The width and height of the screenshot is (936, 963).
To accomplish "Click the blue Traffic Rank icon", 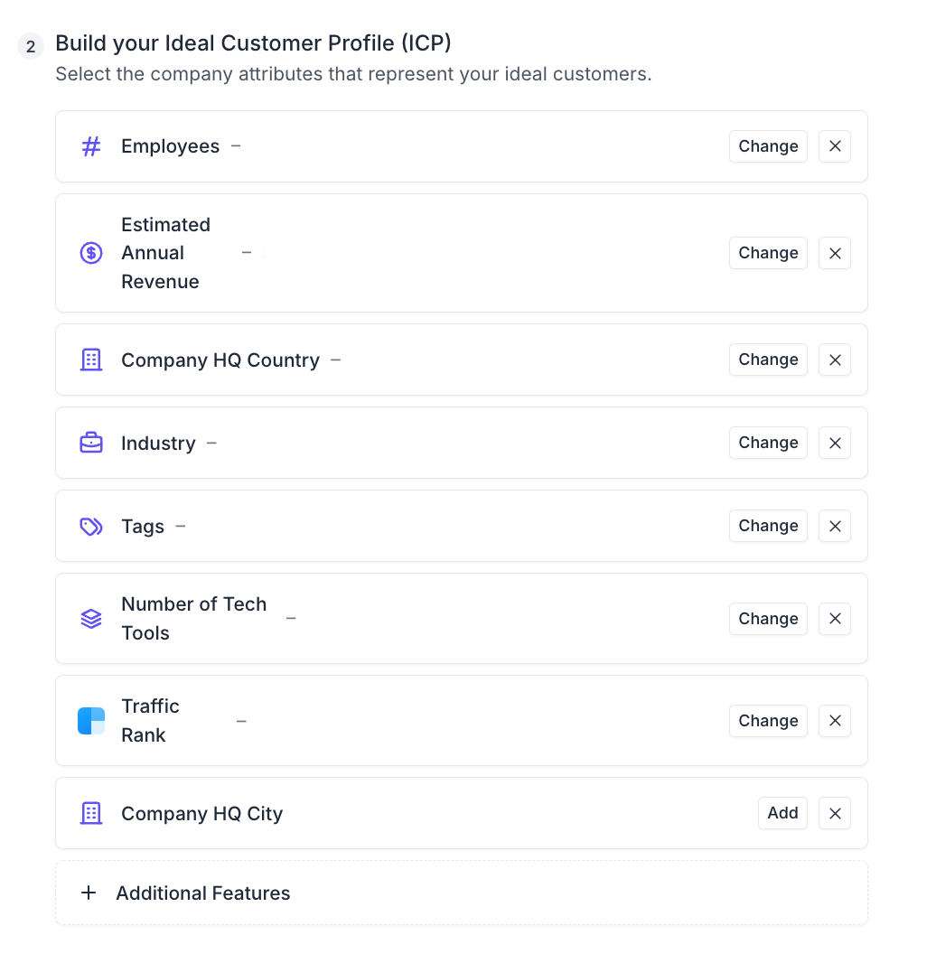I will click(91, 721).
